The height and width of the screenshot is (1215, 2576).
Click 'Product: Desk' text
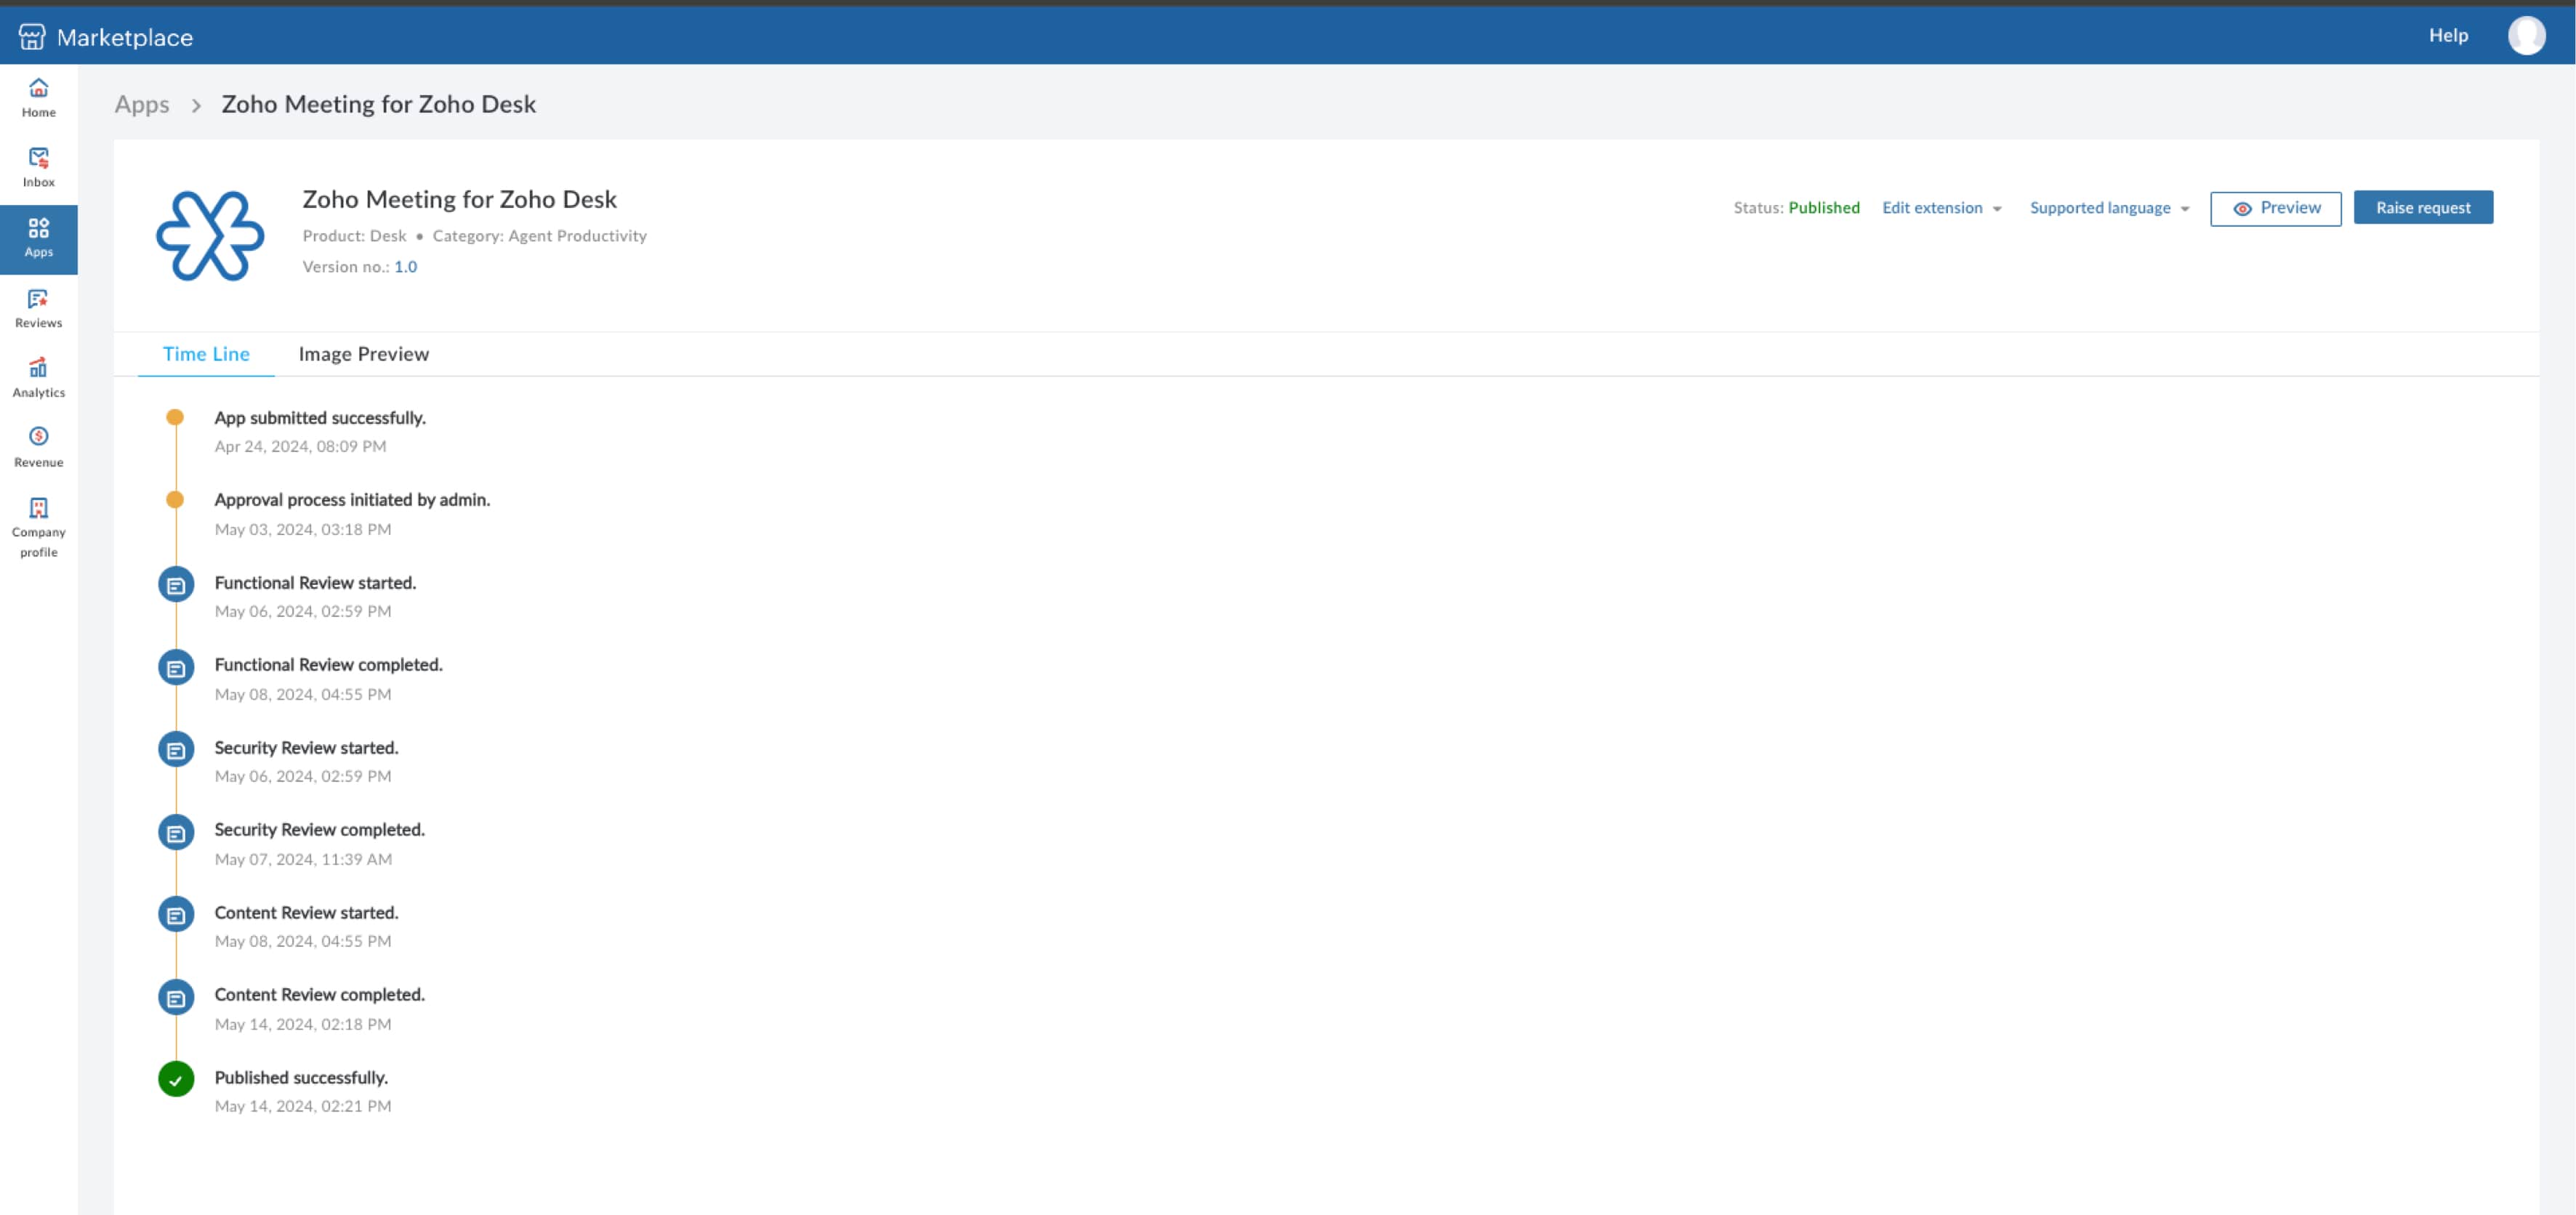coord(354,236)
